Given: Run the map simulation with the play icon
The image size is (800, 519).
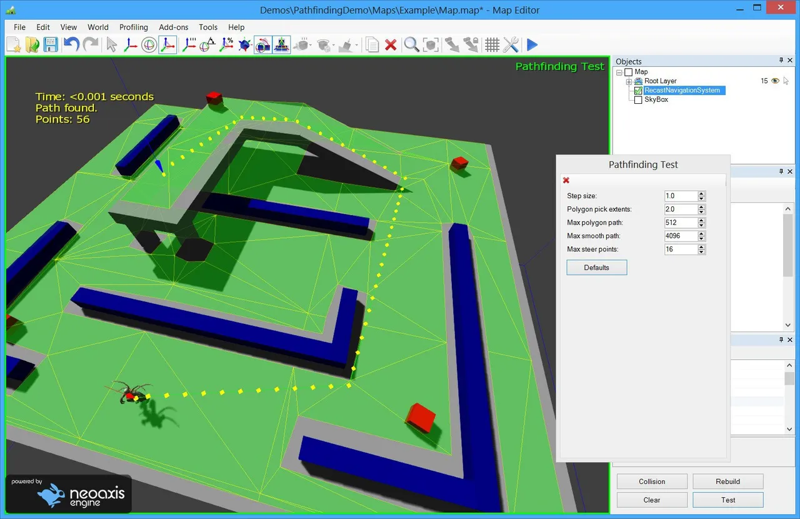Looking at the screenshot, I should [x=532, y=44].
